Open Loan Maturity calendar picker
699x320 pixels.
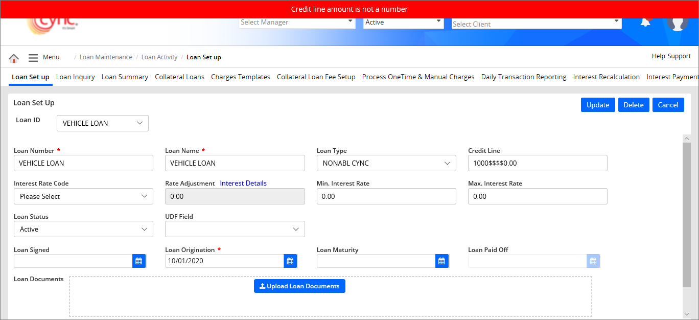tap(441, 261)
